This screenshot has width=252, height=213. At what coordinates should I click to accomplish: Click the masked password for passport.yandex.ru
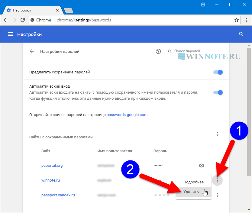(161, 195)
